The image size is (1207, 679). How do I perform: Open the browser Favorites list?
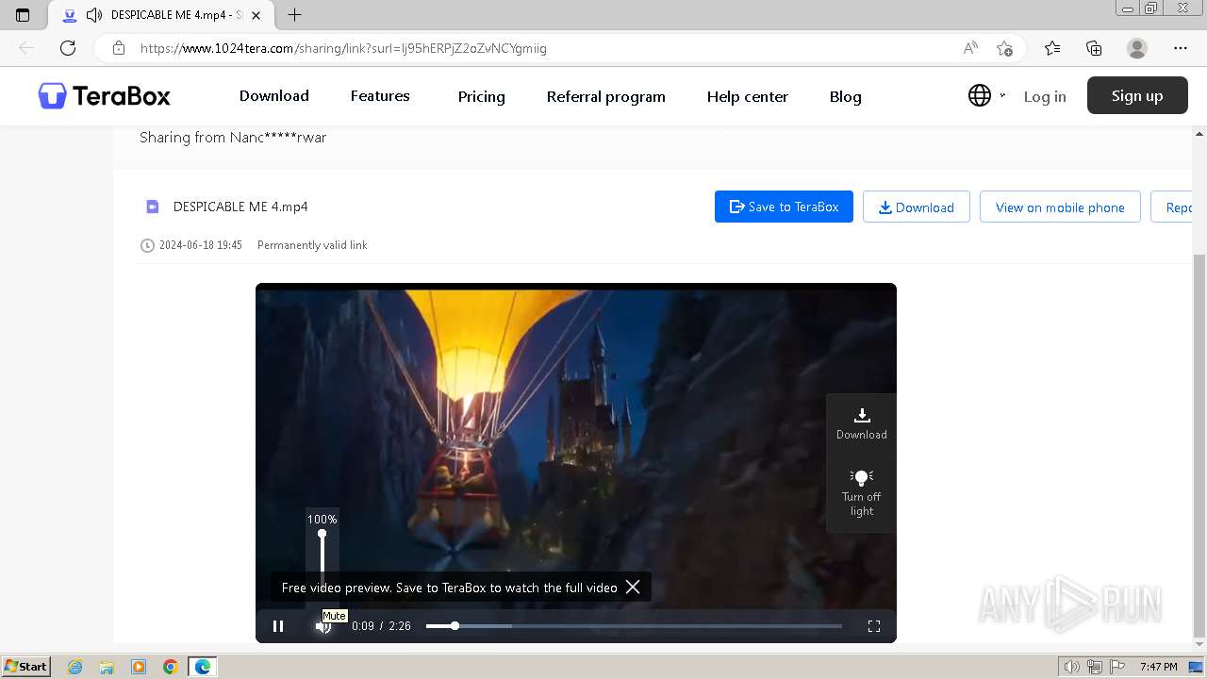[1052, 48]
